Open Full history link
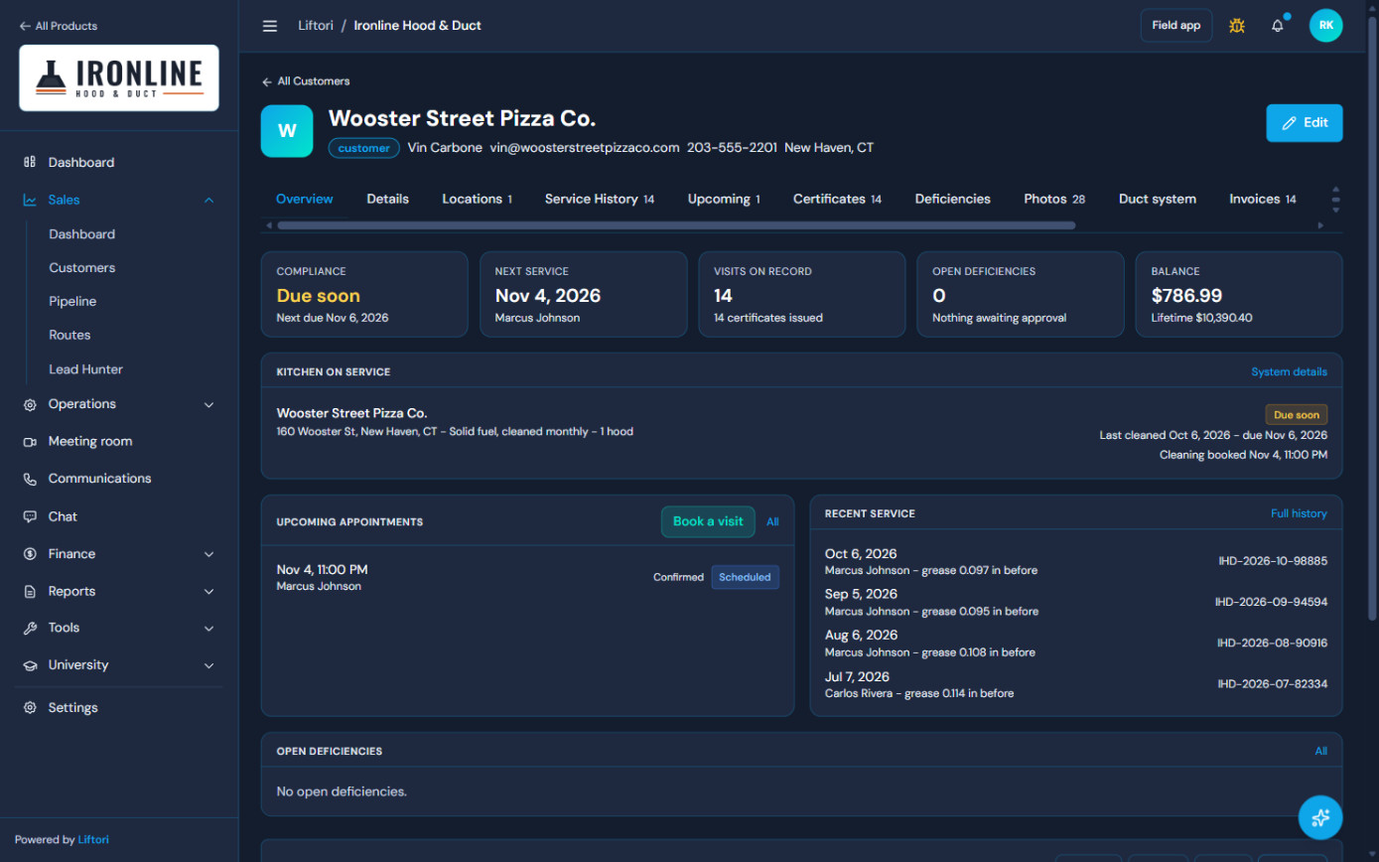Screen dimensions: 1379x862 1299,513
